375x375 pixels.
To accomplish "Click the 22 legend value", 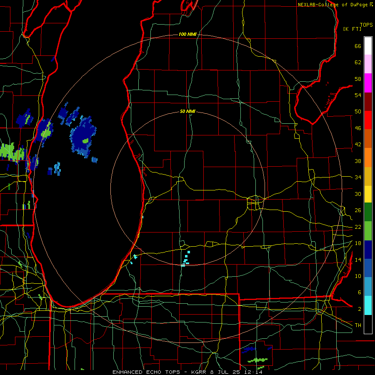I will (x=358, y=227).
